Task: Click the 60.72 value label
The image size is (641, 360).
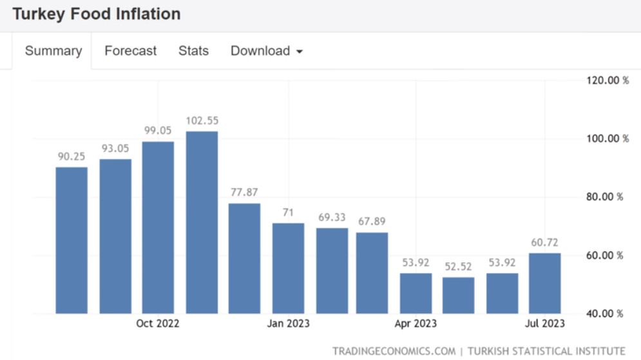Action: (544, 242)
